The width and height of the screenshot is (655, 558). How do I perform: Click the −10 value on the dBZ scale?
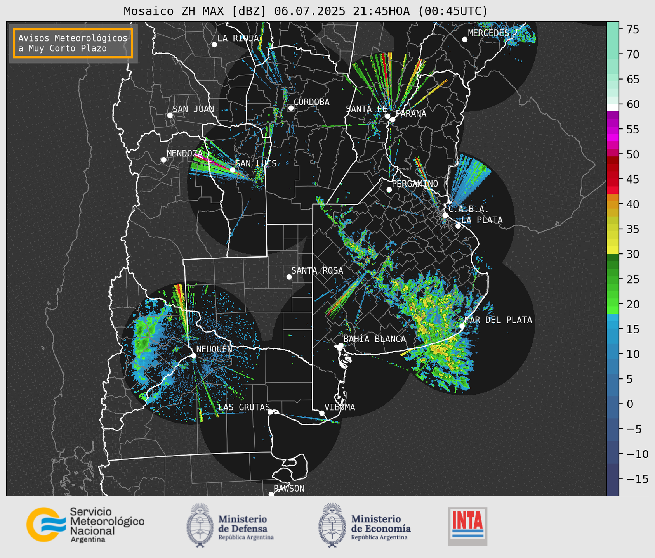pos(638,454)
